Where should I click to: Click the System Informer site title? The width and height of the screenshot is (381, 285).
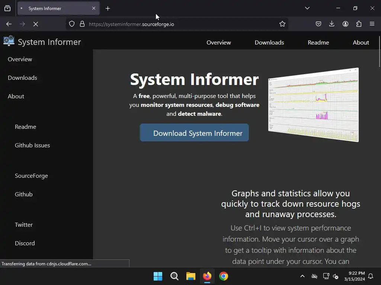pyautogui.click(x=49, y=42)
